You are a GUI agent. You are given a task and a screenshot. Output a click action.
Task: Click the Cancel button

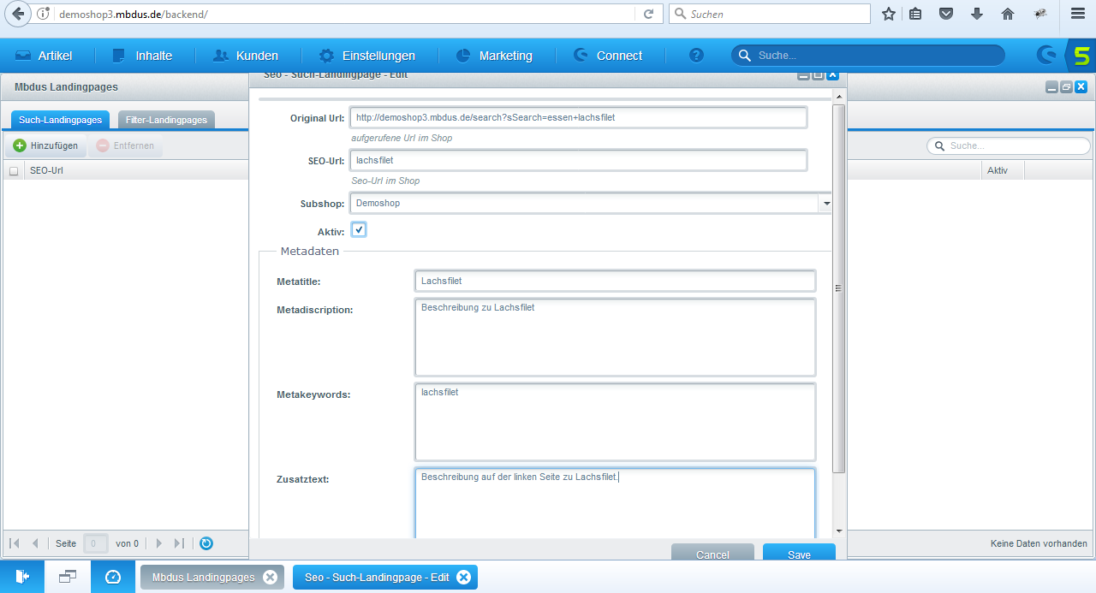point(712,554)
